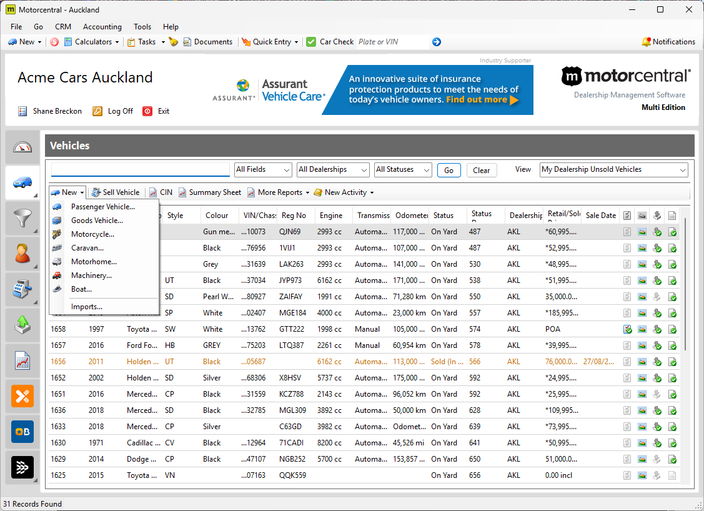This screenshot has height=511, width=704.
Task: Click the Sell Vehicle toolbar button
Action: 116,192
